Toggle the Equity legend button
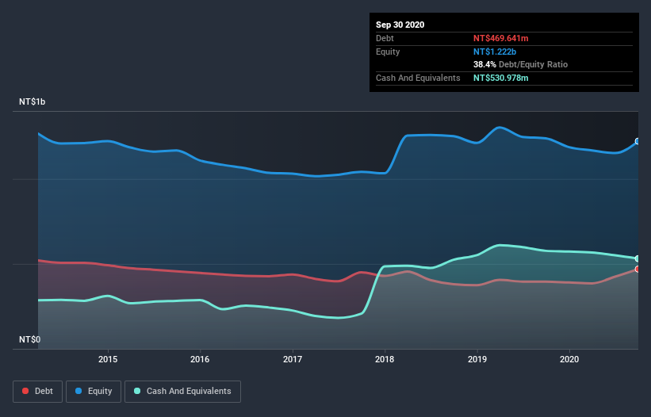The width and height of the screenshot is (651, 417). [x=94, y=392]
